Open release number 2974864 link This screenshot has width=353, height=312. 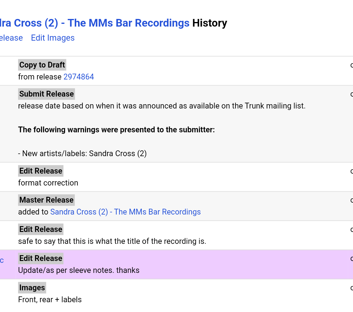tap(79, 77)
